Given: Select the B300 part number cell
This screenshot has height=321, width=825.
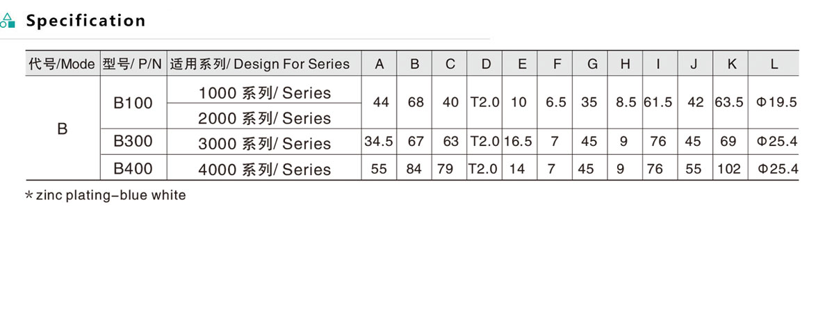Looking at the screenshot, I should click(132, 142).
